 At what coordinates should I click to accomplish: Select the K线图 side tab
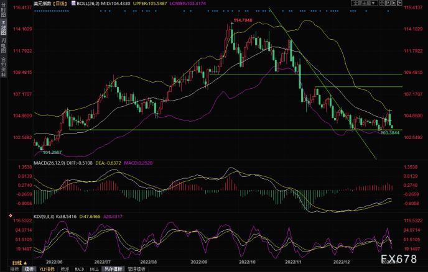pyautogui.click(x=3, y=27)
